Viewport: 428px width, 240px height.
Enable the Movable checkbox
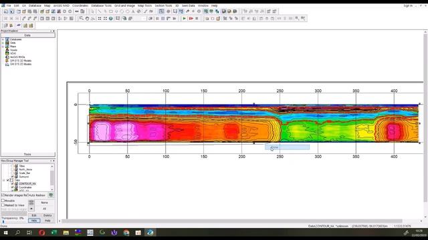click(3, 201)
